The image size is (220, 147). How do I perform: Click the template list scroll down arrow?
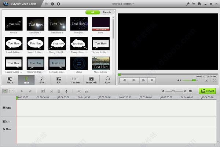[x=113, y=73]
